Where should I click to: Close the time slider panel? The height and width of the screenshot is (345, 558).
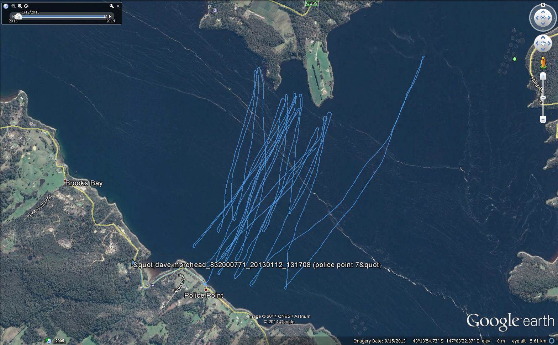tap(118, 6)
